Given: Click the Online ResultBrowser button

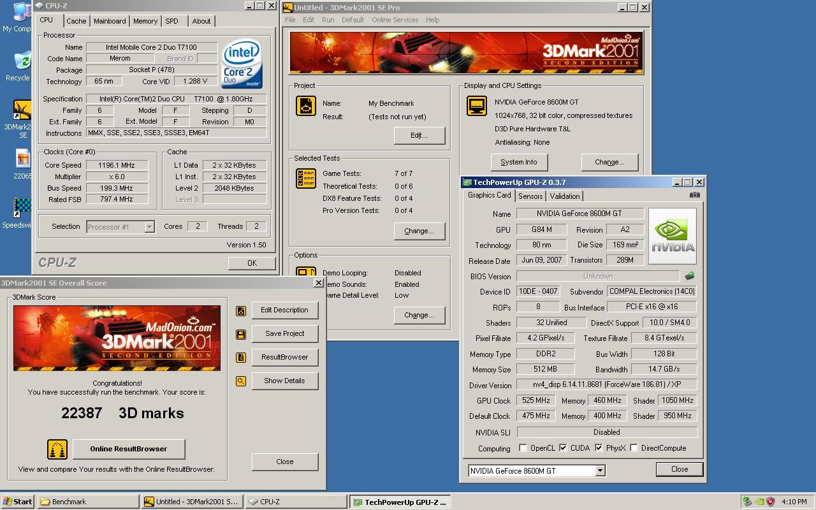Looking at the screenshot, I should [x=129, y=449].
